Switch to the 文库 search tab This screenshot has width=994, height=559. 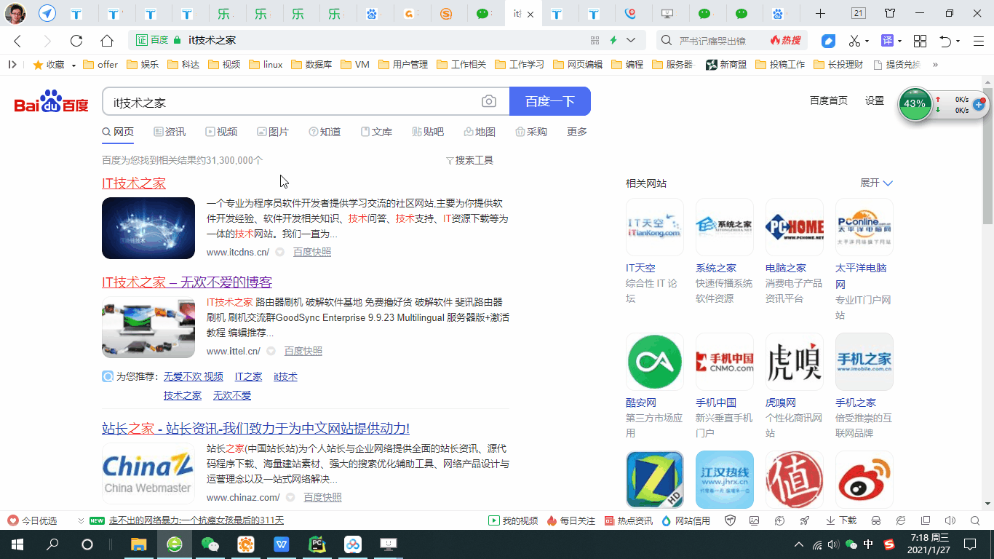pyautogui.click(x=376, y=132)
